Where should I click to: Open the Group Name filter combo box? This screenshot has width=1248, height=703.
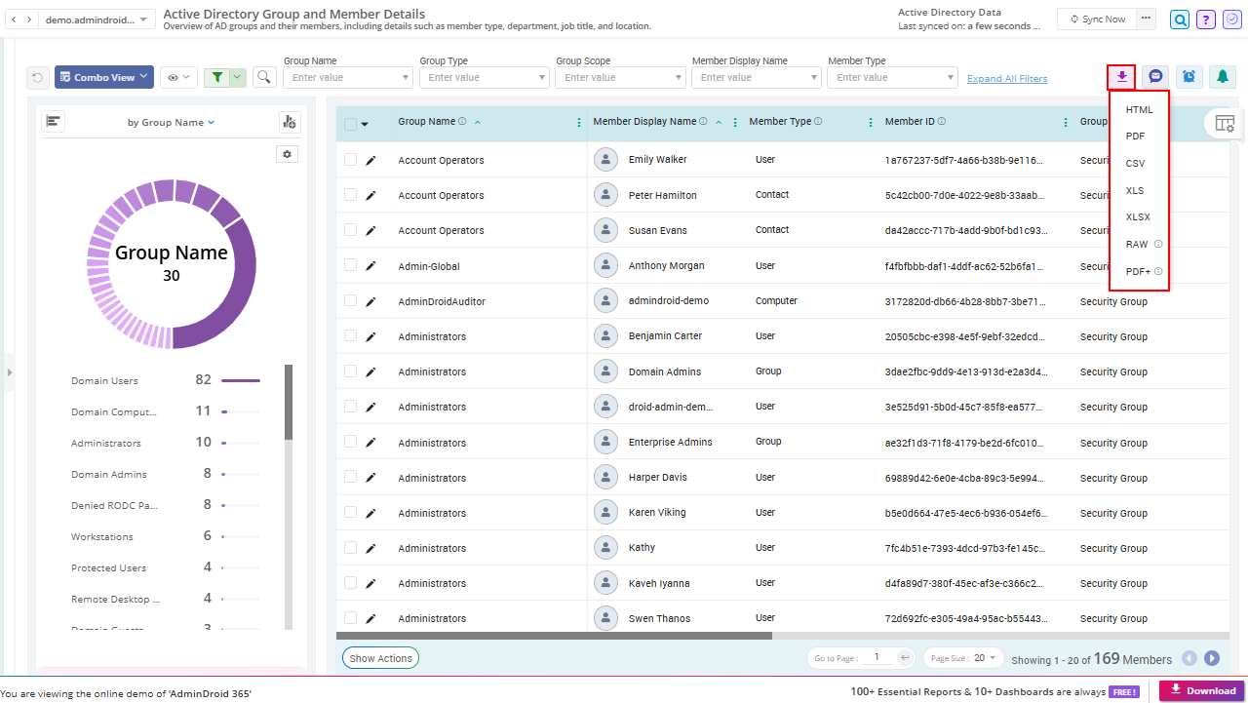tap(348, 77)
